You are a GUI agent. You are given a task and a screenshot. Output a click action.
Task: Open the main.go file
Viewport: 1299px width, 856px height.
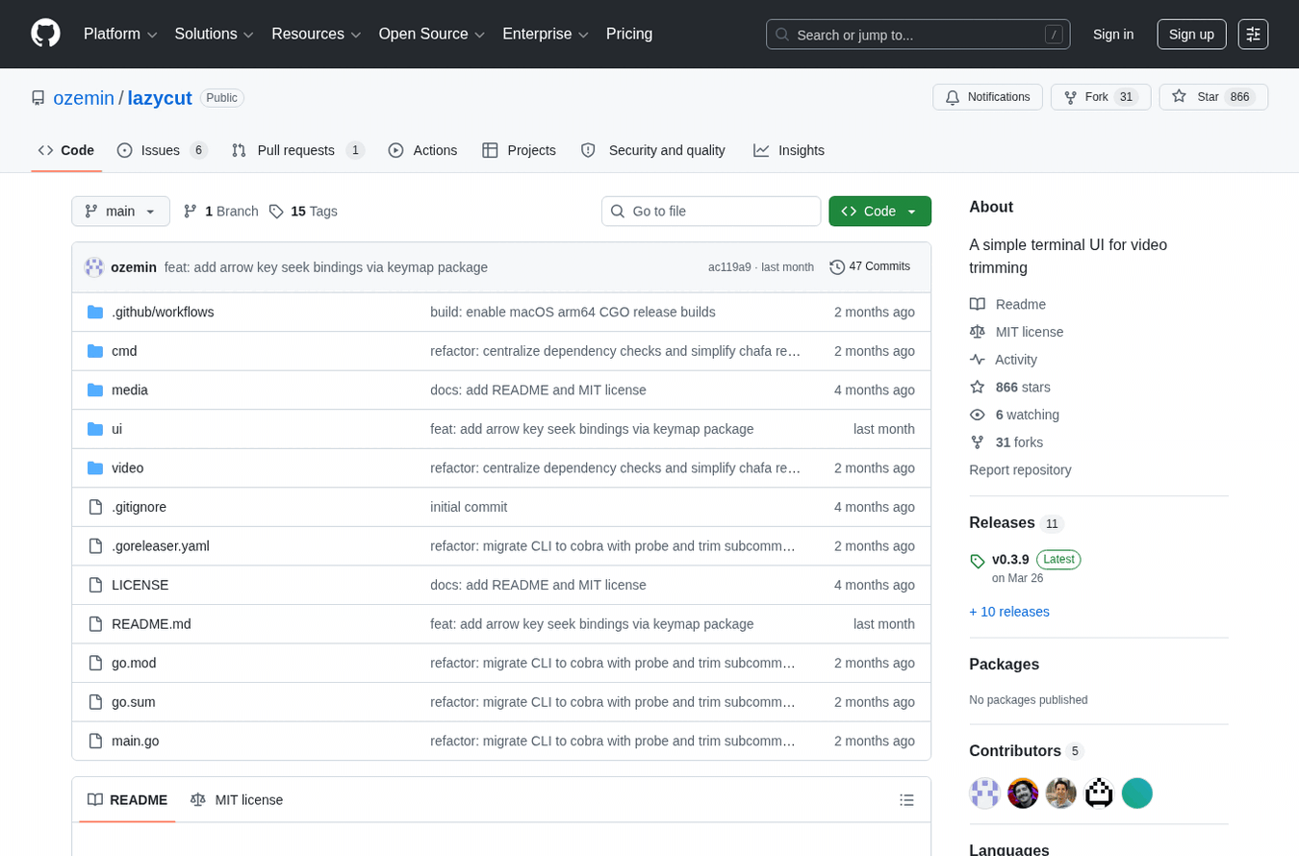click(x=135, y=741)
